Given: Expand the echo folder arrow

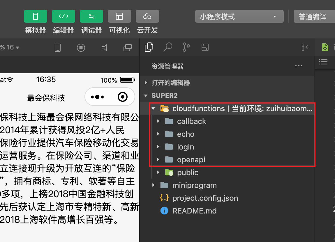Looking at the screenshot, I should tap(158, 134).
